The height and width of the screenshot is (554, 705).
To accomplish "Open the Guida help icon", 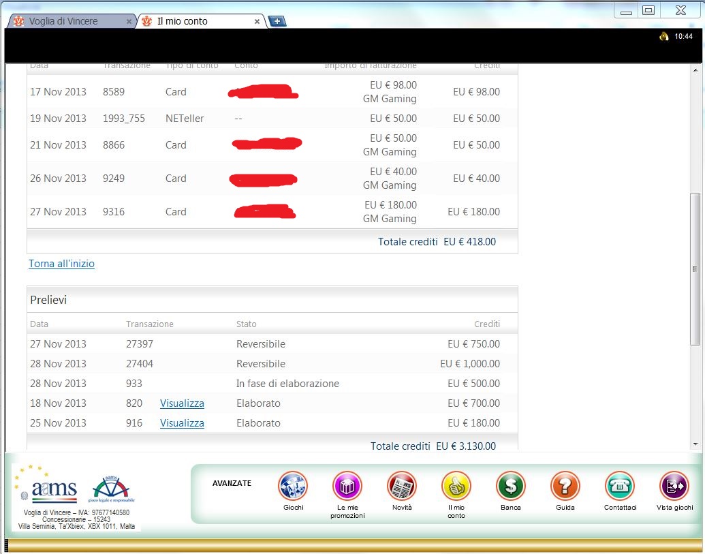I will [x=565, y=486].
